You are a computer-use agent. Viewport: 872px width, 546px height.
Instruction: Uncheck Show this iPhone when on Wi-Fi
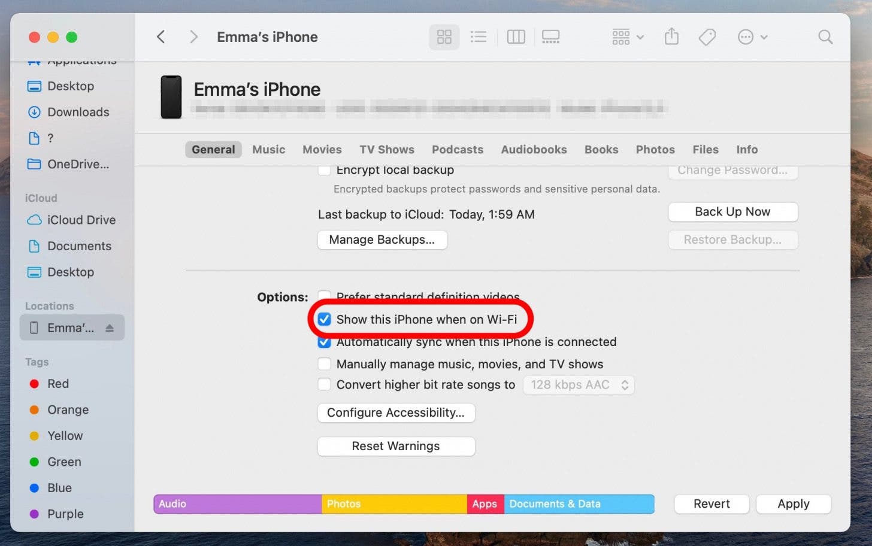[325, 320]
